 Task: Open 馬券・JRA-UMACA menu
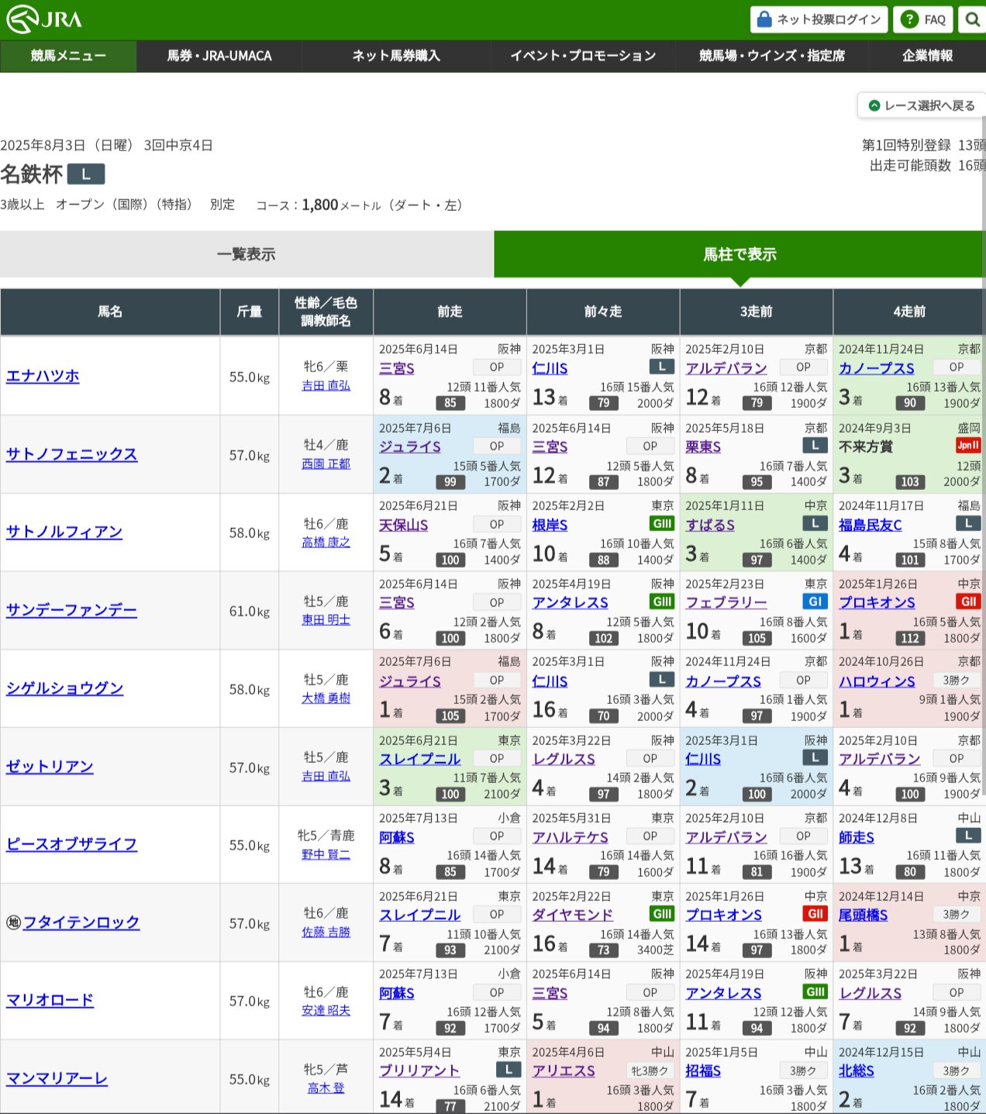pos(219,56)
